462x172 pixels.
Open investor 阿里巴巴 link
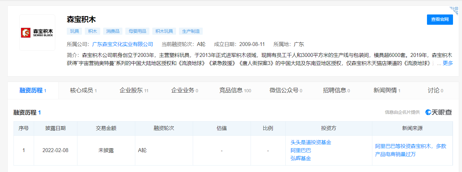click(301, 150)
